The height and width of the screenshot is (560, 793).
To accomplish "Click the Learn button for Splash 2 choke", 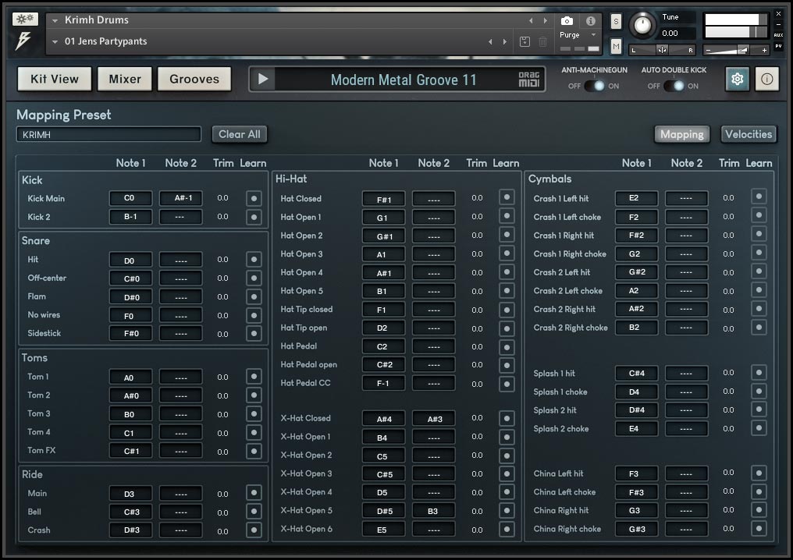I will [759, 428].
